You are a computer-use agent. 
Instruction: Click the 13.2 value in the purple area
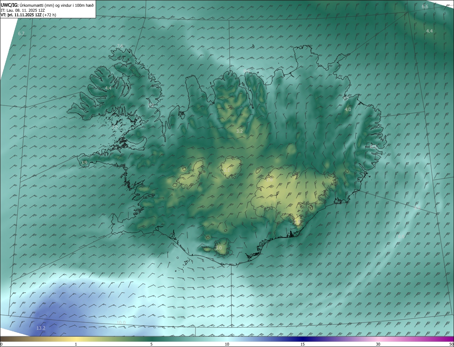tap(41, 328)
